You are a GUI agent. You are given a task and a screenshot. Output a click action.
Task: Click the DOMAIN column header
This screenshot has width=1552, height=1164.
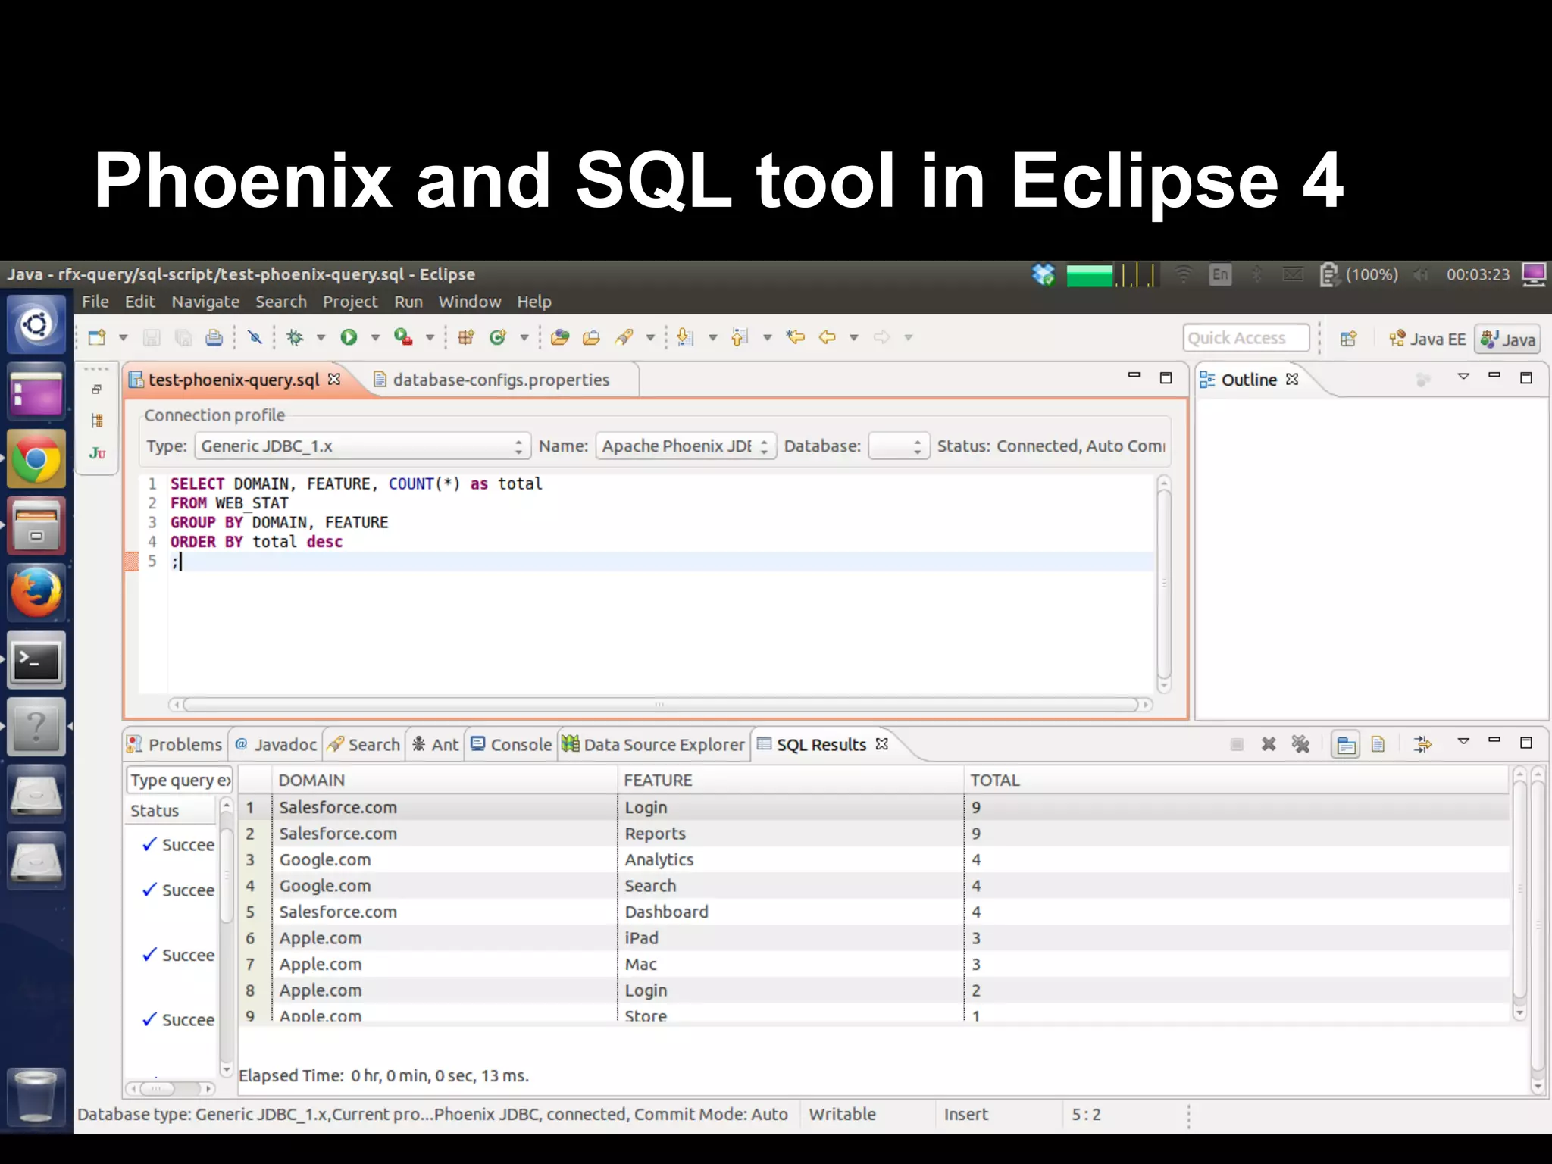pyautogui.click(x=445, y=780)
